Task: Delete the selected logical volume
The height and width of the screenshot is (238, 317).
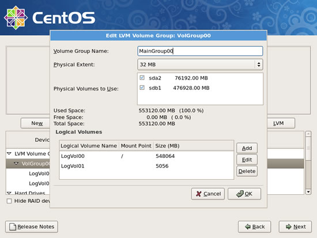Action: (x=247, y=171)
